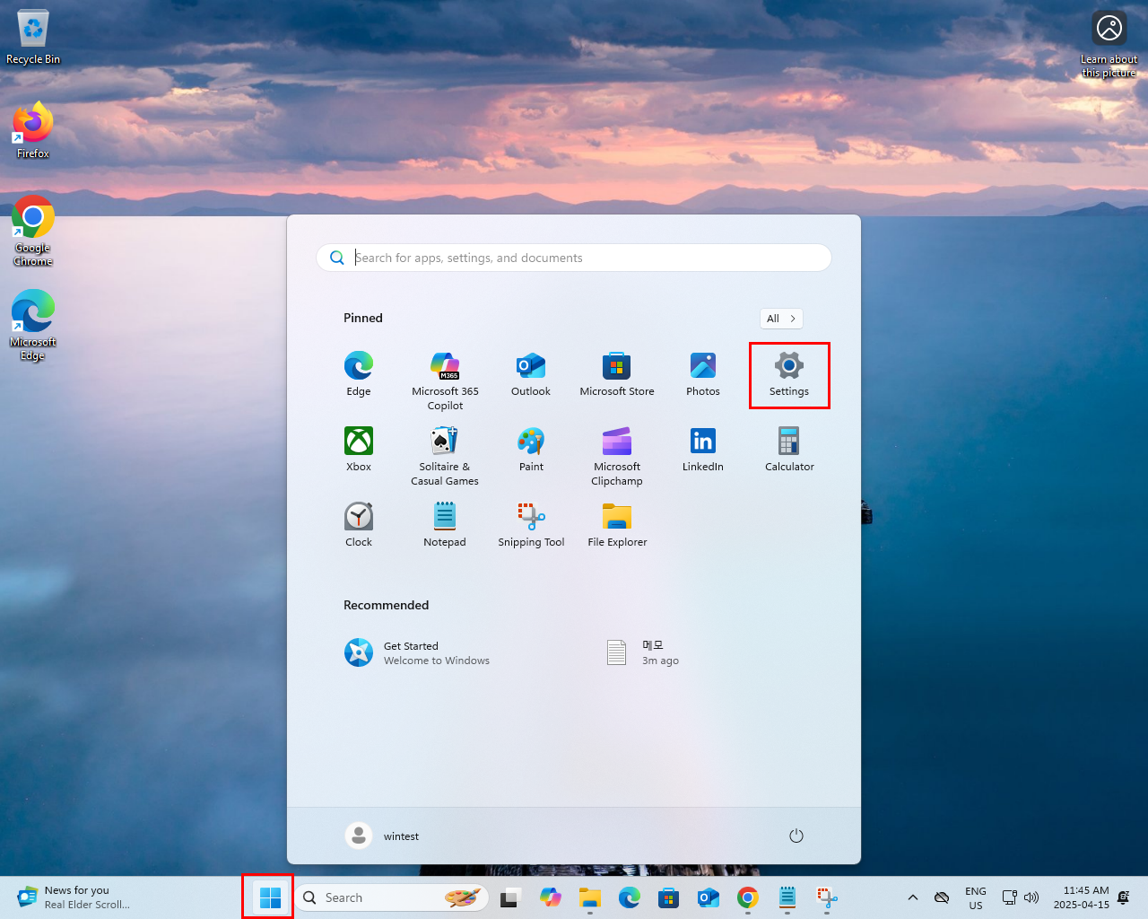Viewport: 1148px width, 919px height.
Task: Open Microsoft Store on taskbar
Action: [669, 897]
